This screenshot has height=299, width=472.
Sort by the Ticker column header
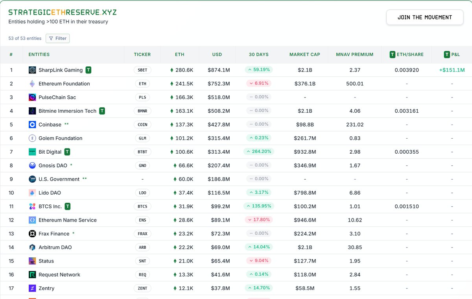click(142, 55)
